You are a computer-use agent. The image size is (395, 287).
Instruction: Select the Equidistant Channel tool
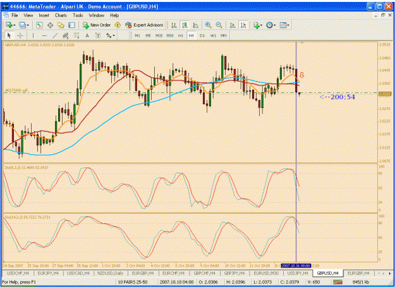click(66, 35)
